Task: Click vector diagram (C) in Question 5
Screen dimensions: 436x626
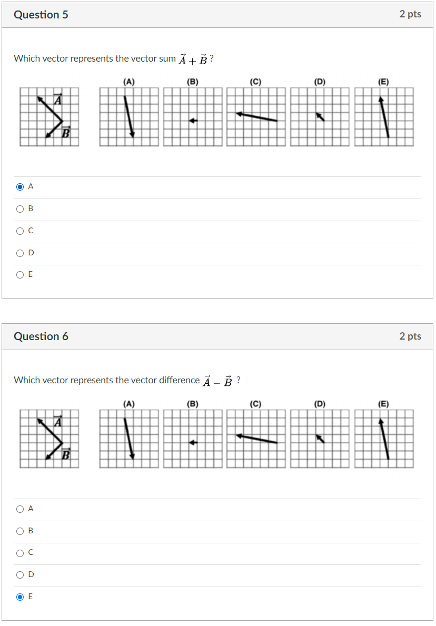Action: (x=256, y=116)
